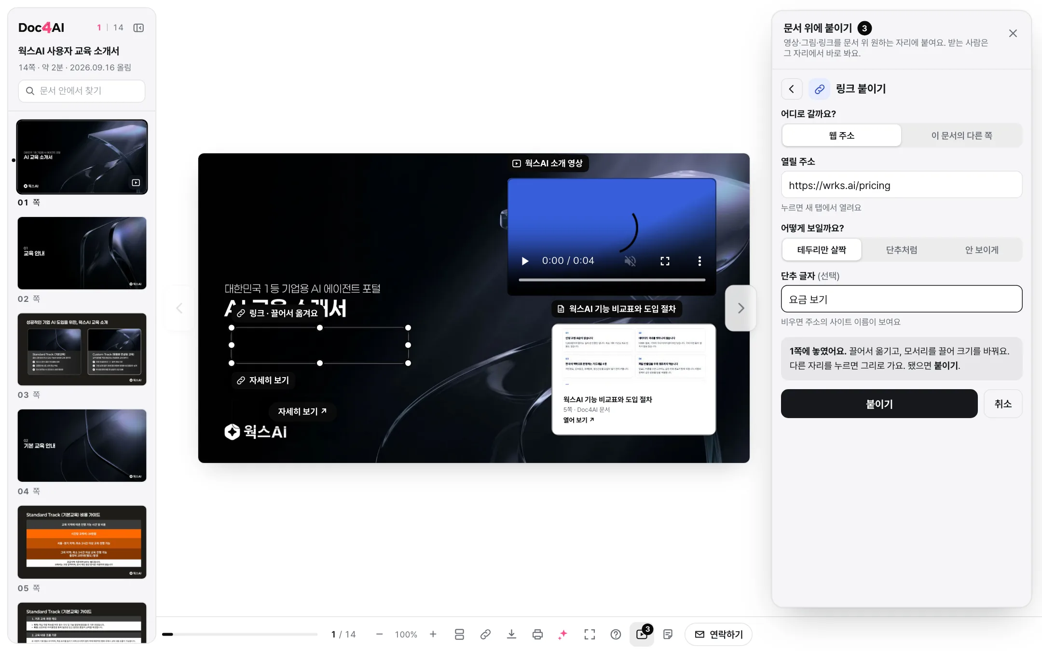Click the 링크 · 끌어서 옮겨요 handle label
The height and width of the screenshot is (651, 1042).
pos(277,313)
